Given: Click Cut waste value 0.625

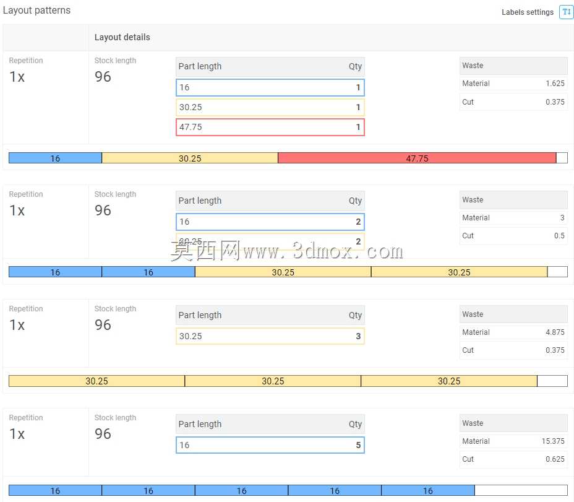Looking at the screenshot, I should 555,459.
